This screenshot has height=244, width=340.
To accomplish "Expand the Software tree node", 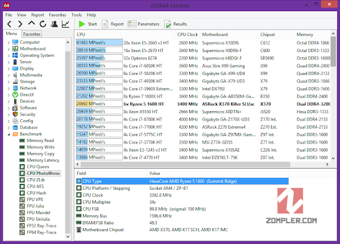I will point(8,108).
